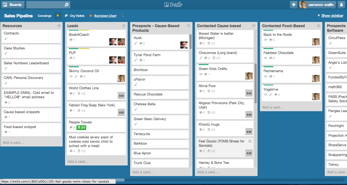Toggle the board star icon
Viewport: 347px width, 185px height.
click(x=58, y=16)
